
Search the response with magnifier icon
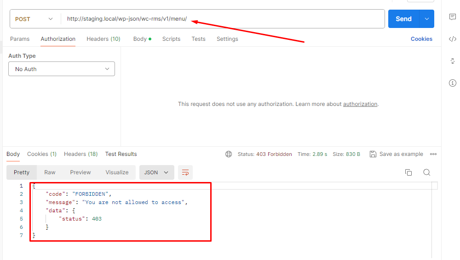[426, 172]
